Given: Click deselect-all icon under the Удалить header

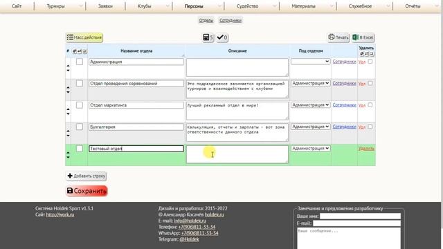Looking at the screenshot, I should point(372,54).
